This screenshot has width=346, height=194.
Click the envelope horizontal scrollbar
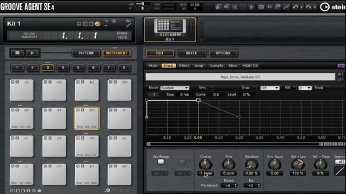click(235, 144)
